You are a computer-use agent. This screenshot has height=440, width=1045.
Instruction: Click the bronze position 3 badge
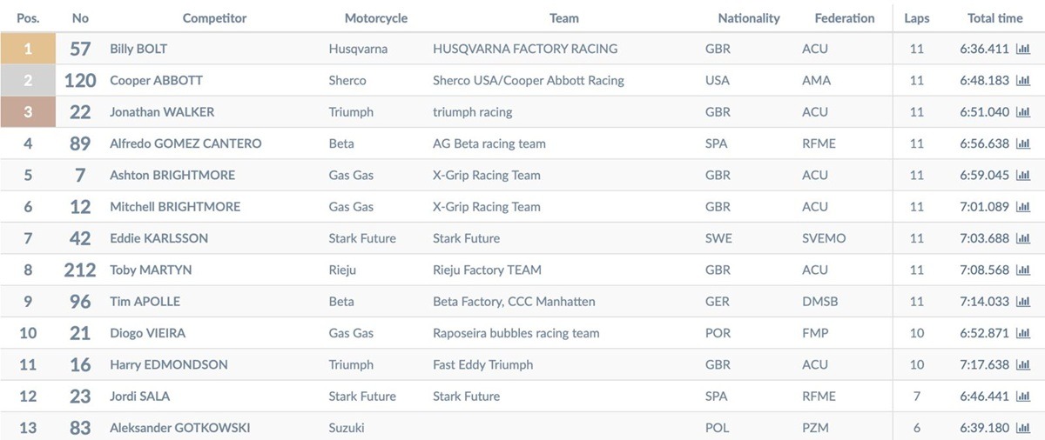pos(28,112)
